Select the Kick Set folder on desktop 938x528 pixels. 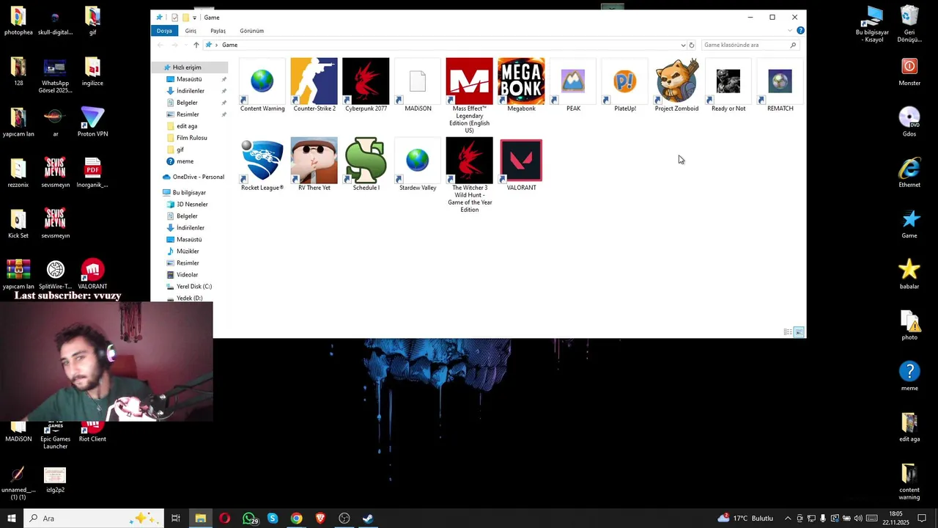pyautogui.click(x=18, y=224)
